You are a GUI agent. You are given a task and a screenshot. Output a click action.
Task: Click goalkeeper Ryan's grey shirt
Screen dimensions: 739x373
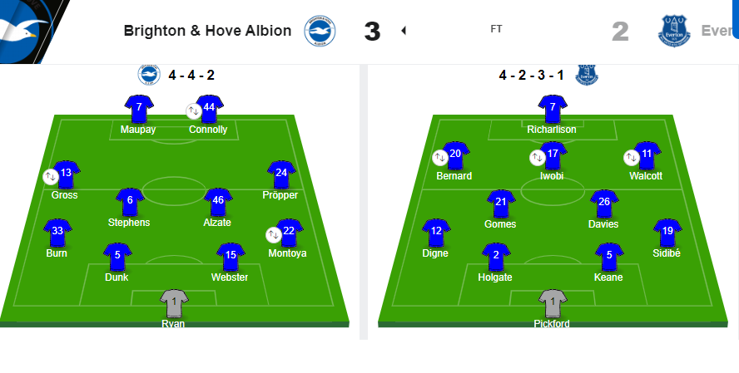tap(174, 303)
